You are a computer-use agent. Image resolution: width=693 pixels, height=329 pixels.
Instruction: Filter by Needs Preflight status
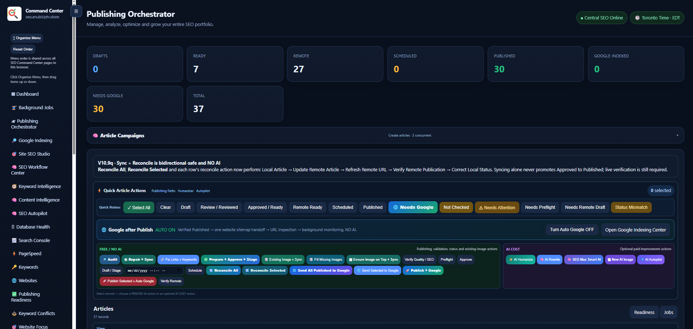coord(540,207)
